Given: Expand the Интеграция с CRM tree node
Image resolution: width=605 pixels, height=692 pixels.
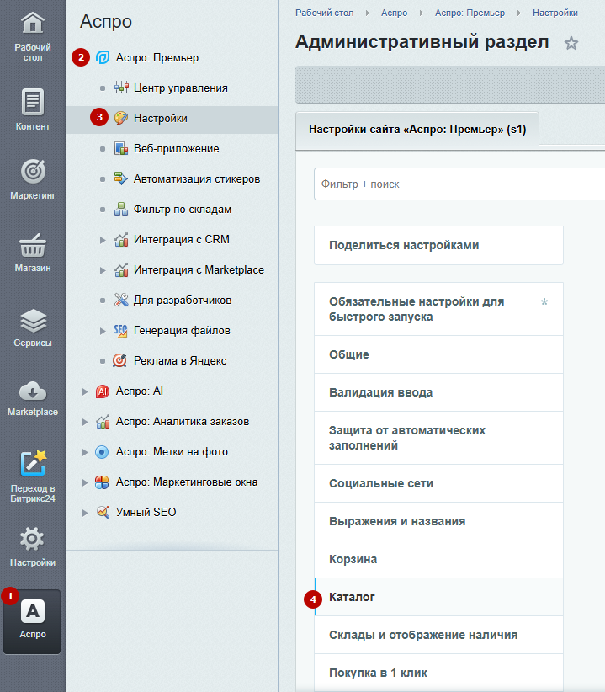Looking at the screenshot, I should click(x=103, y=240).
